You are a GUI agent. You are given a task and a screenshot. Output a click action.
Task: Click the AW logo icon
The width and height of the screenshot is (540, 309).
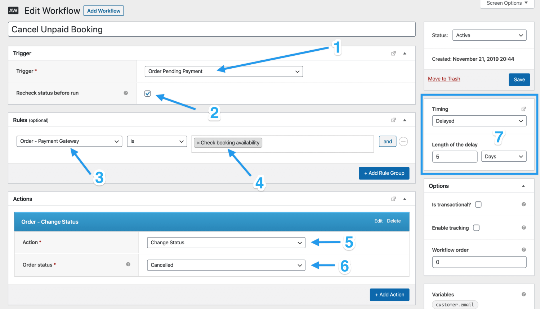[13, 10]
